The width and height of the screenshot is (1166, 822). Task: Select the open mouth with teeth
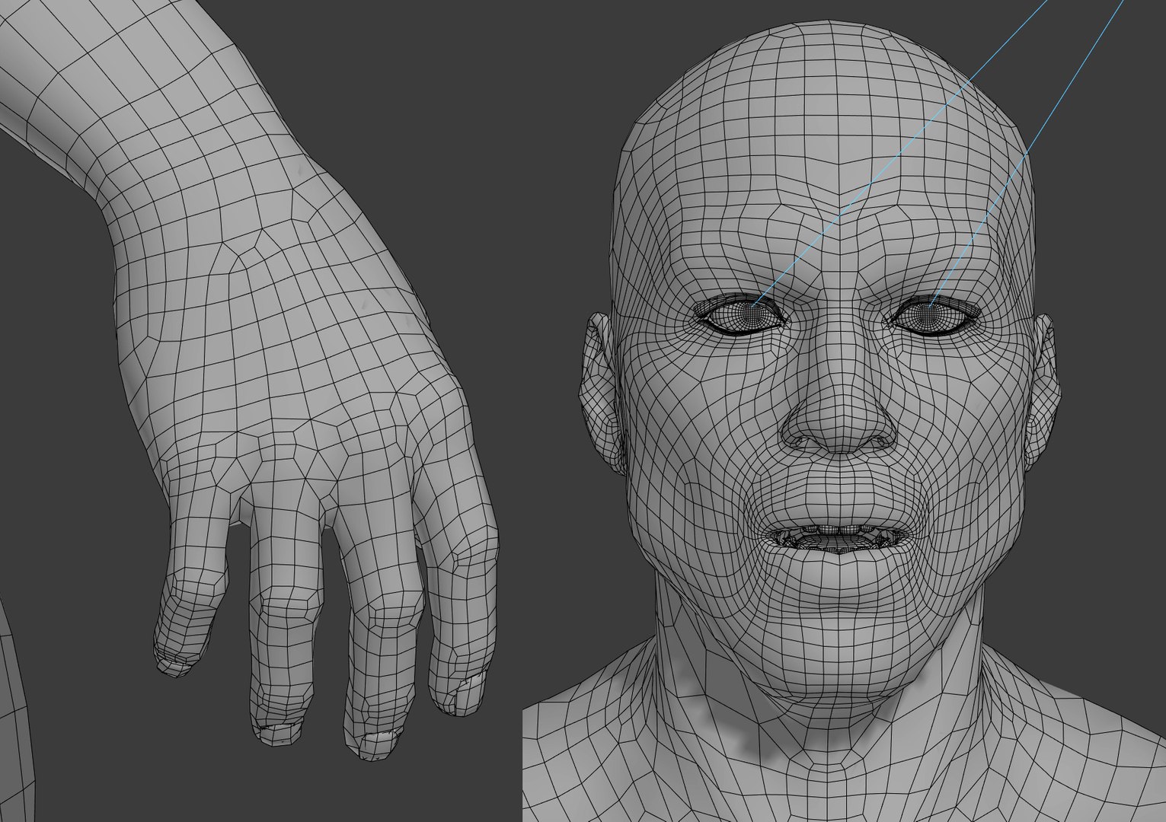[839, 537]
